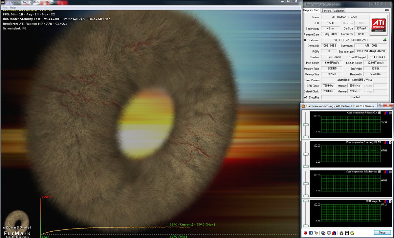Save monitoring log with the floppy disk icon
The height and width of the screenshot is (238, 394).
point(347,233)
